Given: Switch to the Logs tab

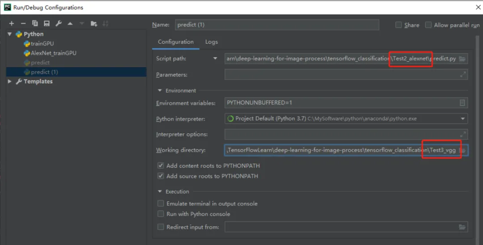Looking at the screenshot, I should tap(212, 42).
